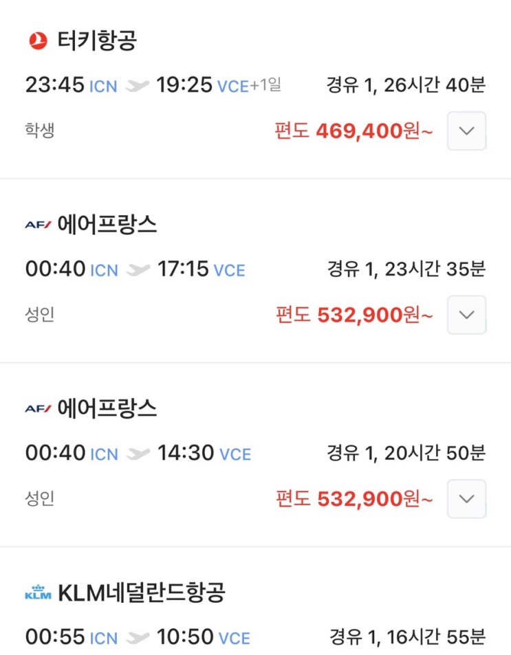This screenshot has width=511, height=655.
Task: Click the airplane icon on the 14:30 arrival flight
Action: coord(138,454)
